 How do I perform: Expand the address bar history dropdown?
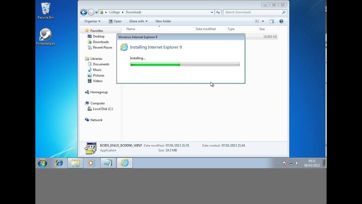point(212,12)
